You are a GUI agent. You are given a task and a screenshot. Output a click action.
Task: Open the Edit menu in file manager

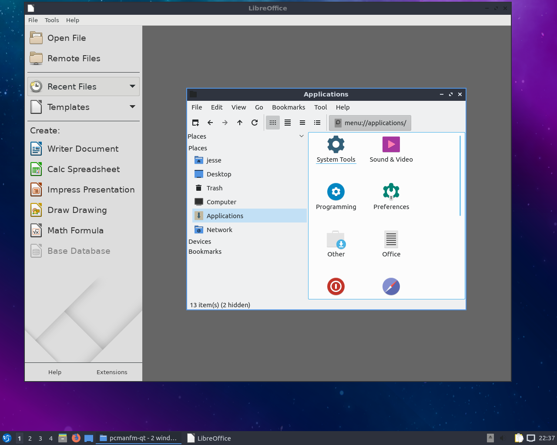(217, 107)
